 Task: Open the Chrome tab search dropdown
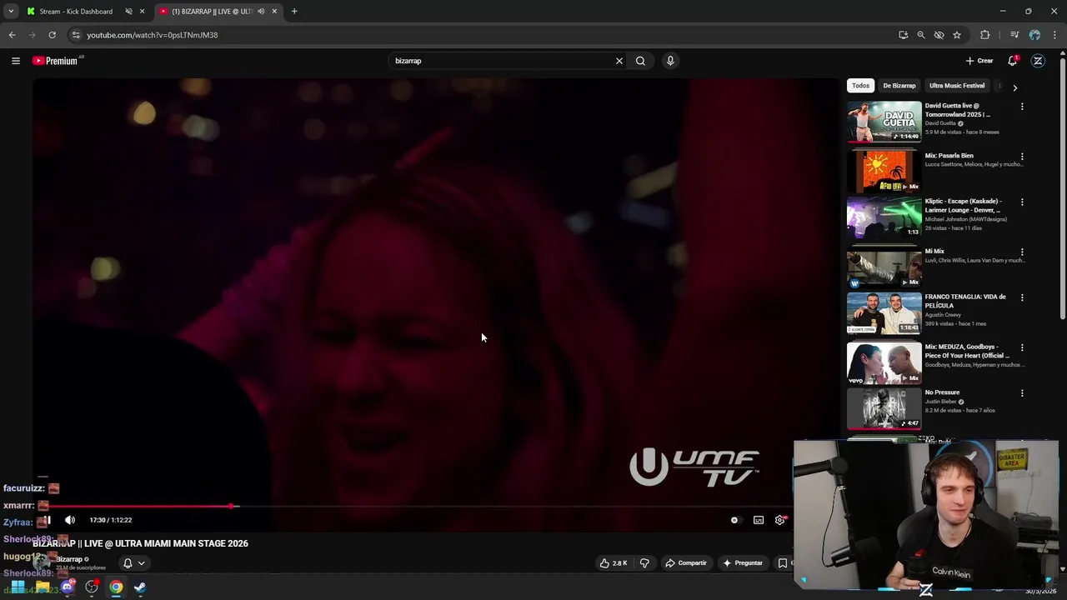click(11, 12)
